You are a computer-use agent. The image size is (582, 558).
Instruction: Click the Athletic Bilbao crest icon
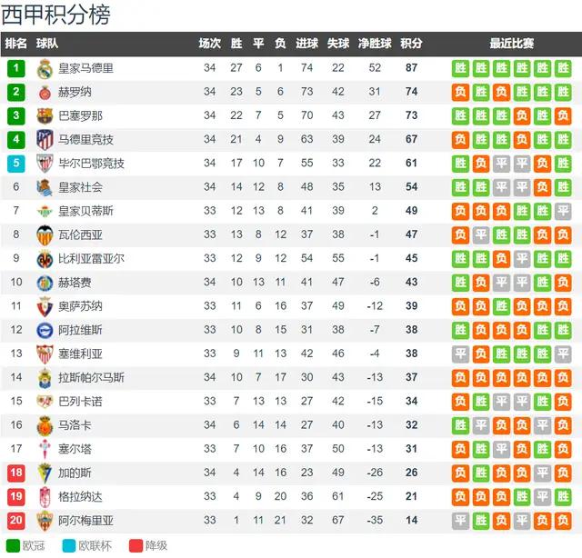(x=45, y=164)
